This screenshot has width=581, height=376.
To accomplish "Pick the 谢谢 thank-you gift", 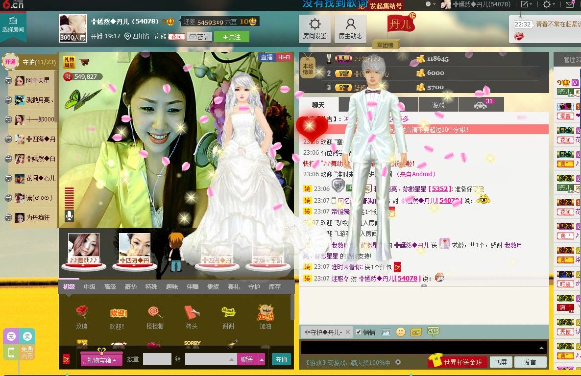I will click(x=228, y=317).
